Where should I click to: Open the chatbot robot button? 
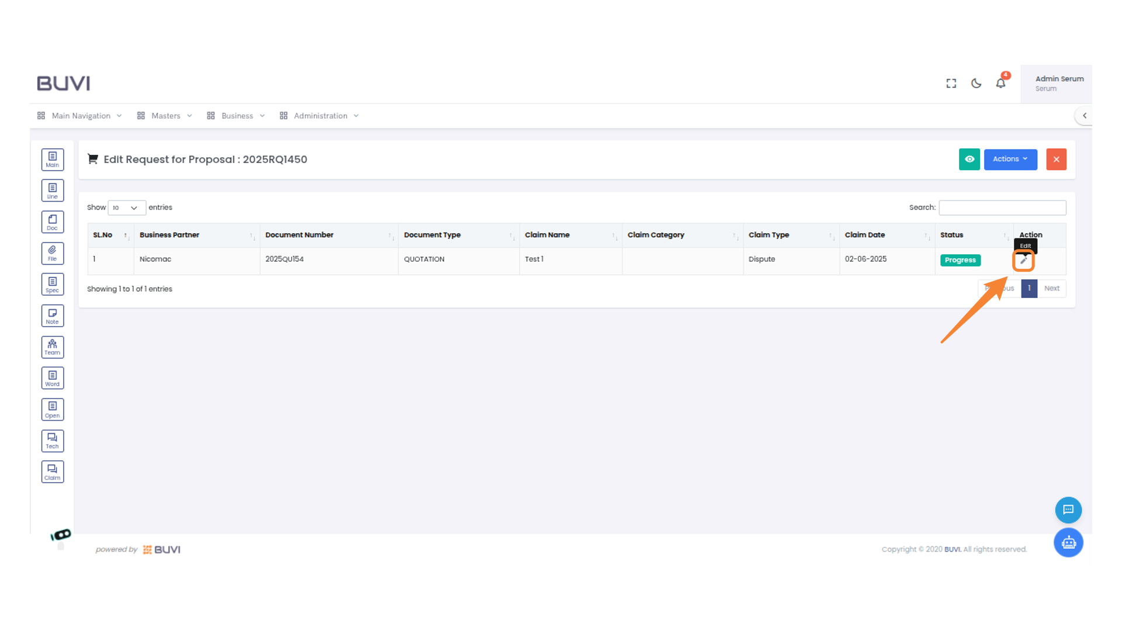[1068, 543]
